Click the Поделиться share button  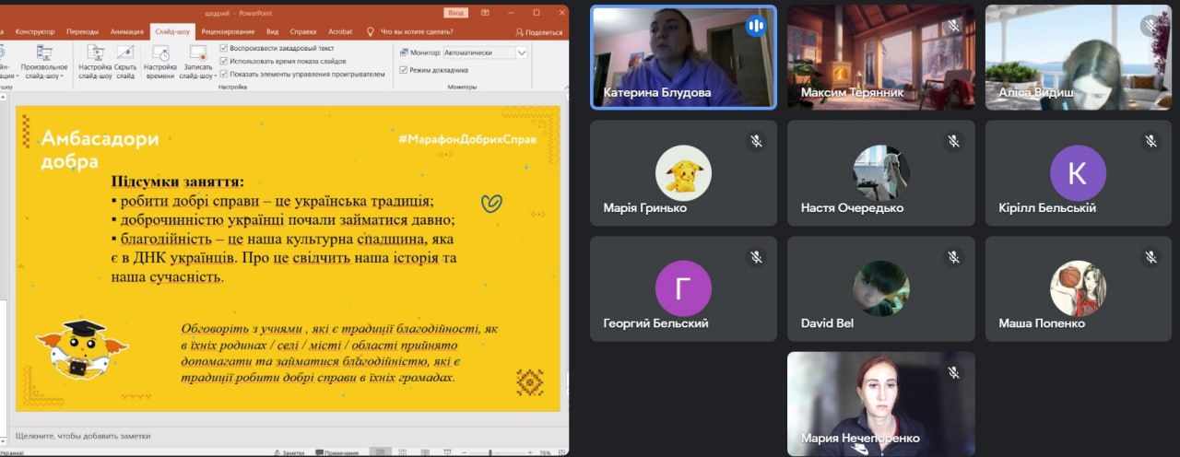click(x=538, y=31)
